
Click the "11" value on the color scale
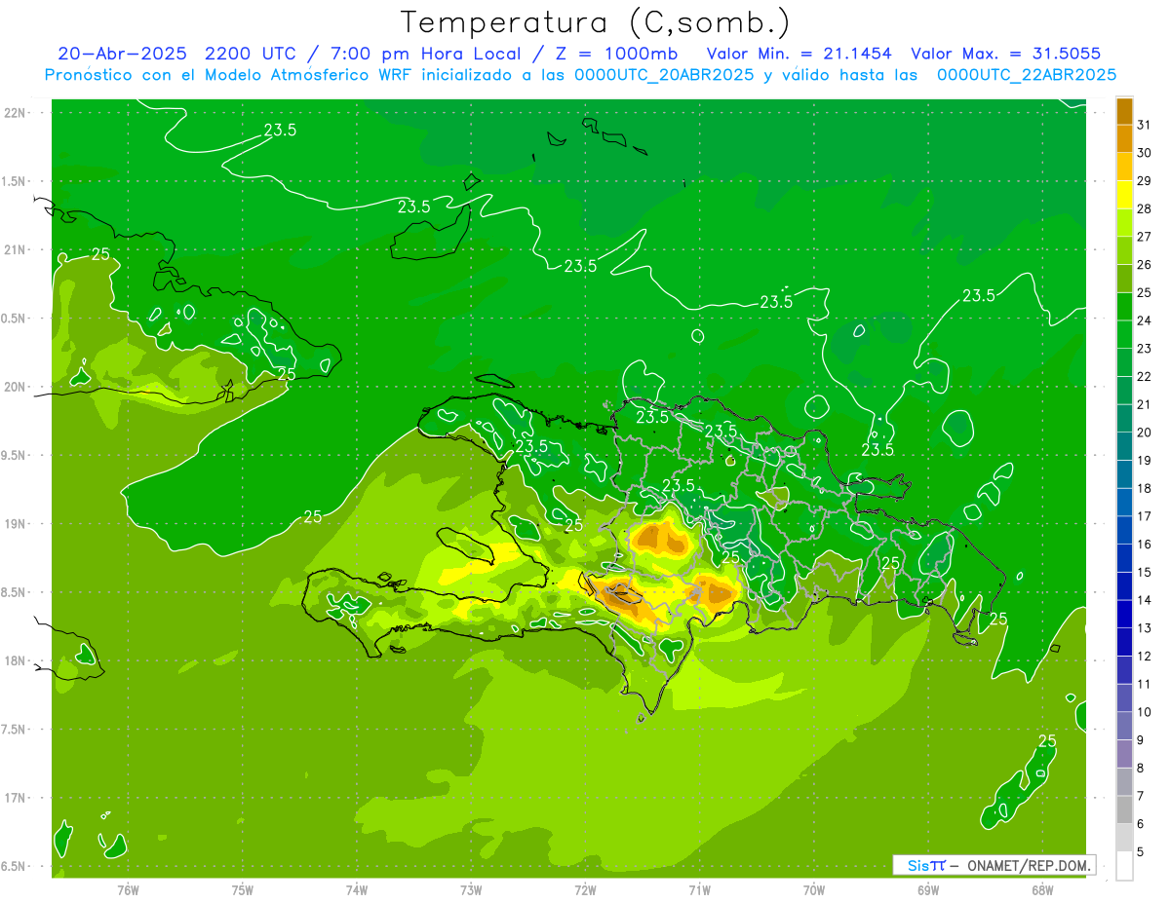point(1145,684)
